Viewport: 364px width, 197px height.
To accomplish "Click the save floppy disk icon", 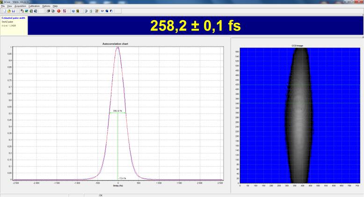I will 13,10.
